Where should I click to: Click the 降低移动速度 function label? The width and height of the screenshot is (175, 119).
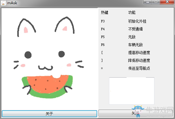[139, 60]
